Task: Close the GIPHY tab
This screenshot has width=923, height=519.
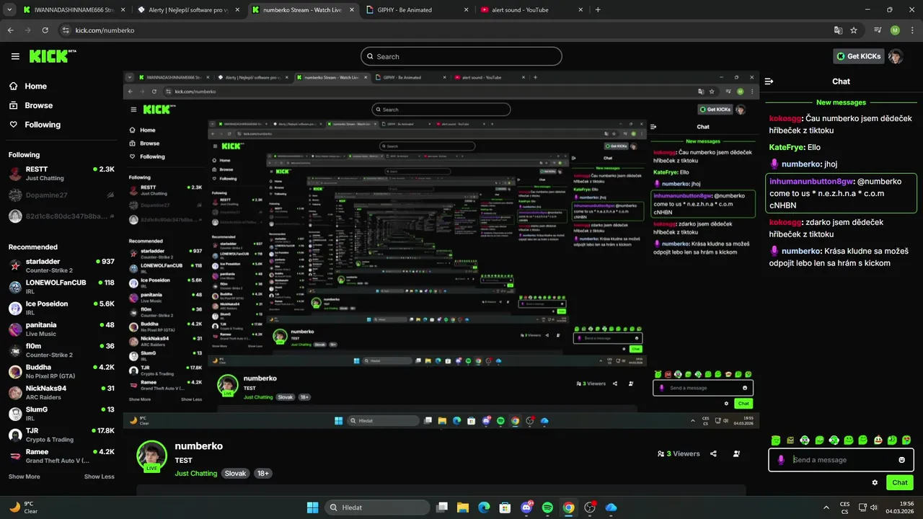Action: click(466, 9)
